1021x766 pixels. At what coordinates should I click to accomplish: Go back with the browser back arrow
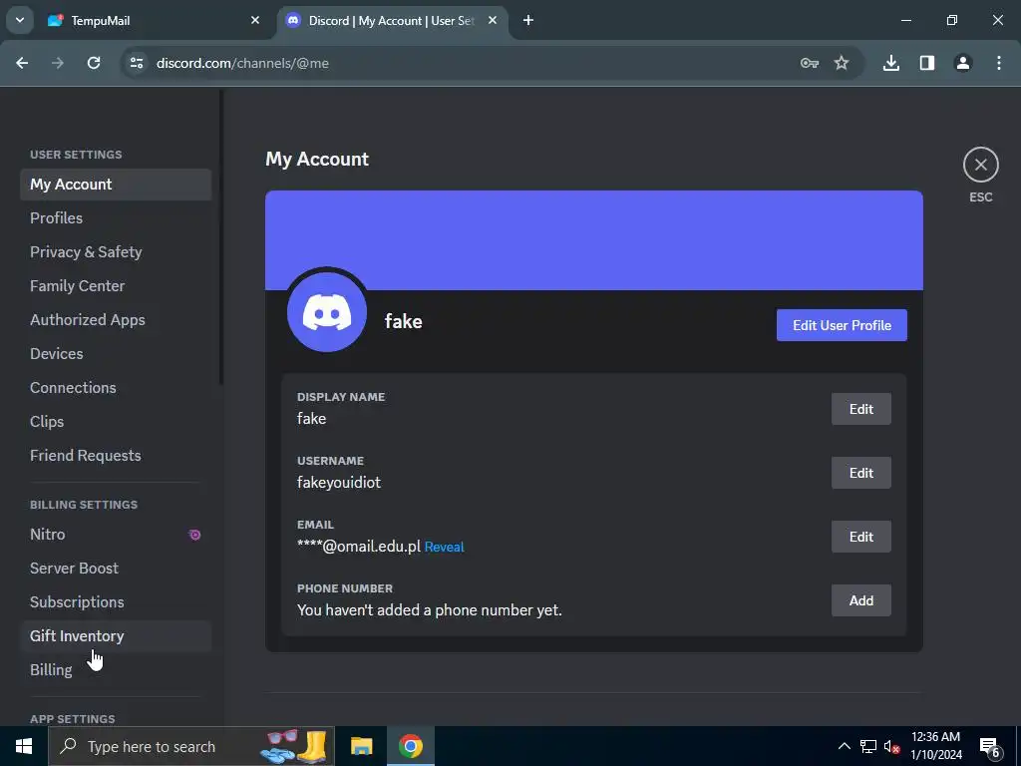tap(22, 63)
